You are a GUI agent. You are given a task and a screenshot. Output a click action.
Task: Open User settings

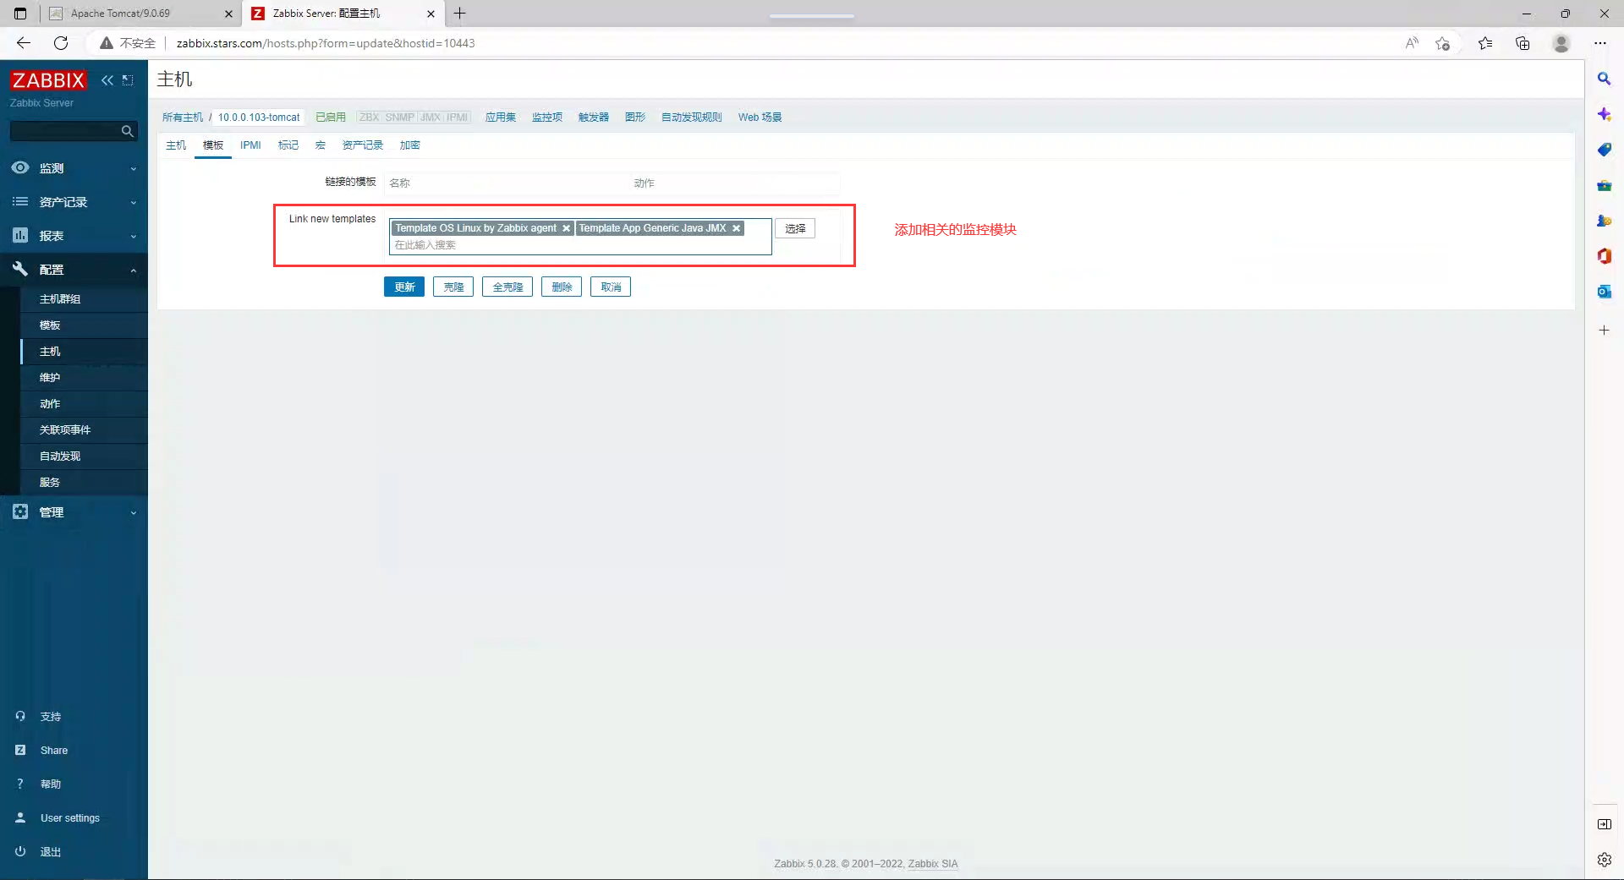[x=70, y=818]
